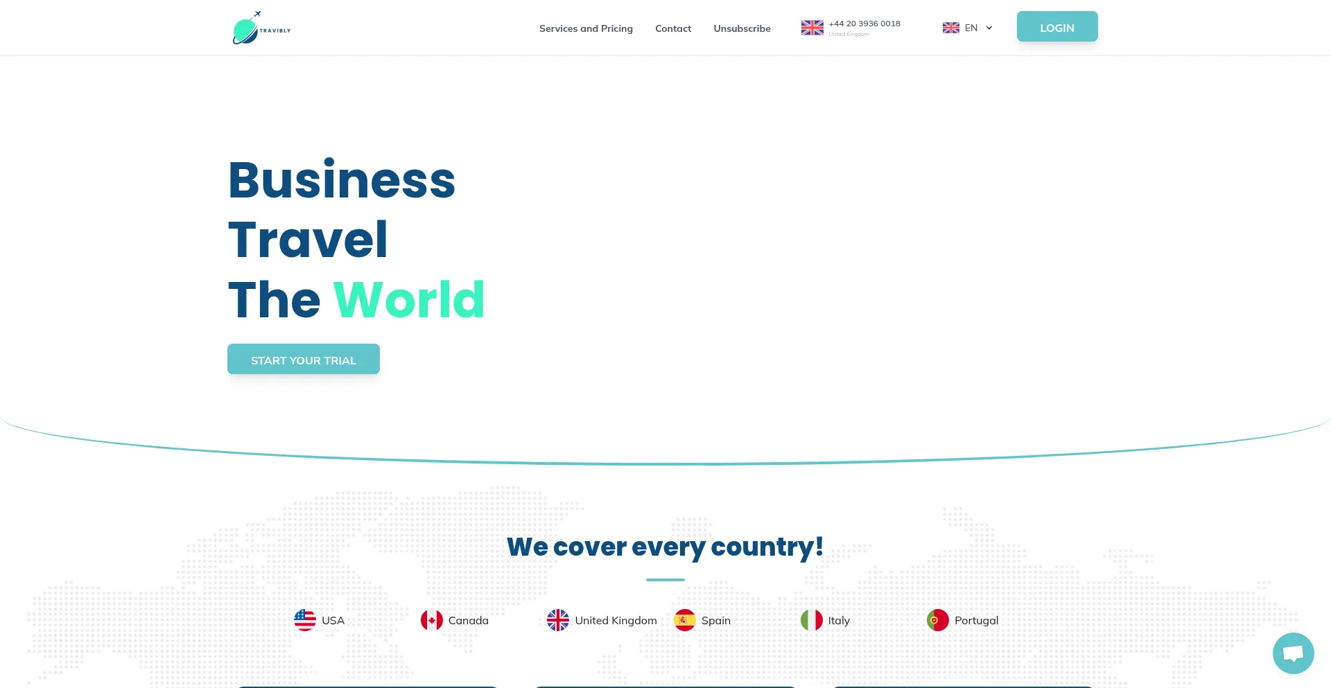The height and width of the screenshot is (688, 1331).
Task: Click the UK flag beside the phone number
Action: coord(812,28)
